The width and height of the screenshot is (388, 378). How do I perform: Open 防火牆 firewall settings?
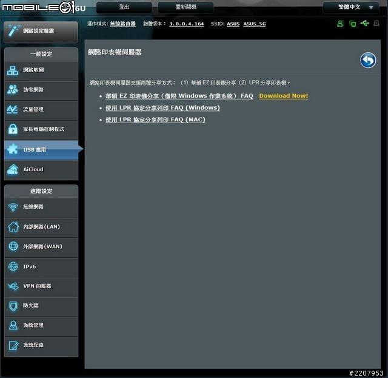coord(41,306)
